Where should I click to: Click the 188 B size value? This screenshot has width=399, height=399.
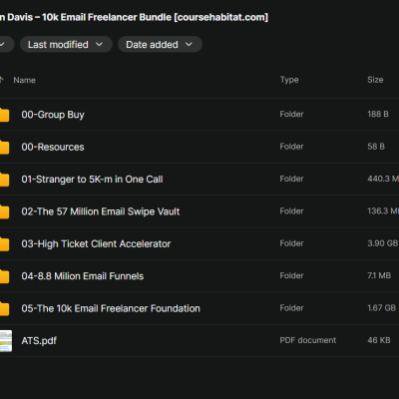378,114
